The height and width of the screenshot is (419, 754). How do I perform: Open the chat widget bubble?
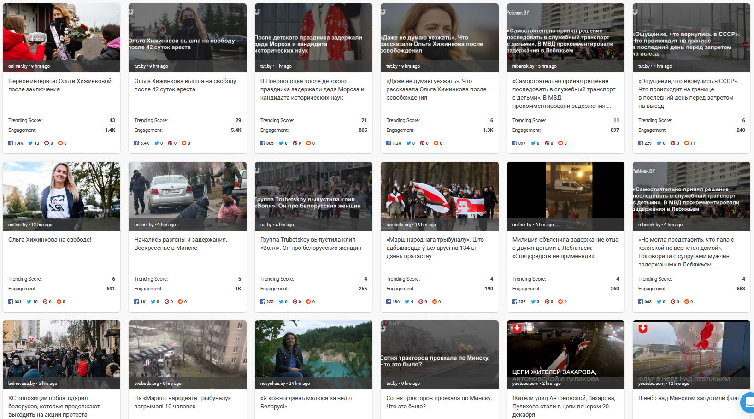(748, 402)
